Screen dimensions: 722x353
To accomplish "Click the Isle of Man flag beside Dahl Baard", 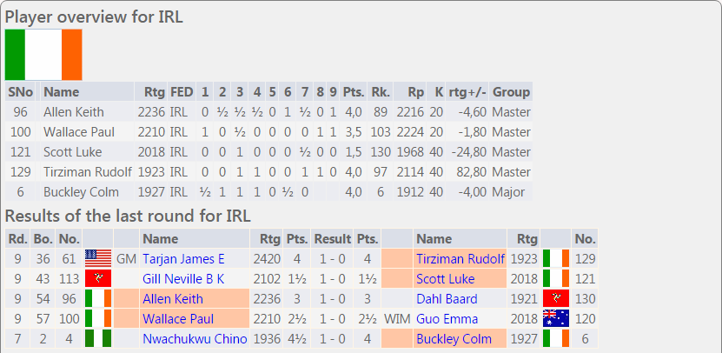I will pyautogui.click(x=555, y=298).
